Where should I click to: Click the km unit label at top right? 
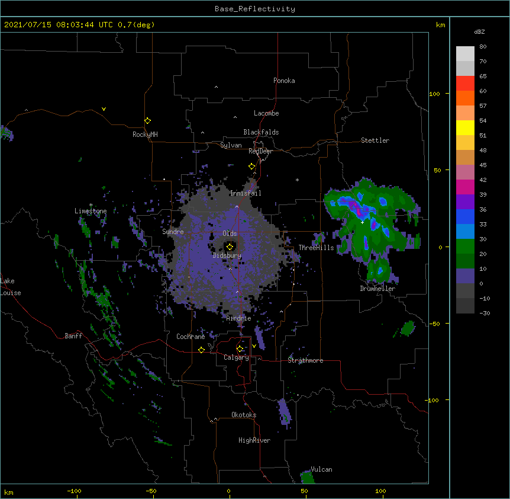(x=440, y=25)
